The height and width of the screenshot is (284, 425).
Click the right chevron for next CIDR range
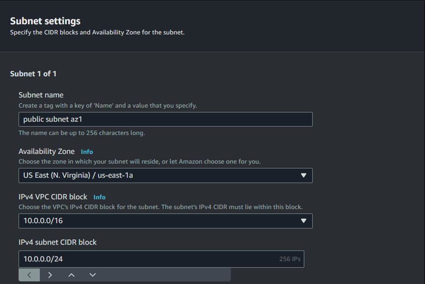(50, 275)
